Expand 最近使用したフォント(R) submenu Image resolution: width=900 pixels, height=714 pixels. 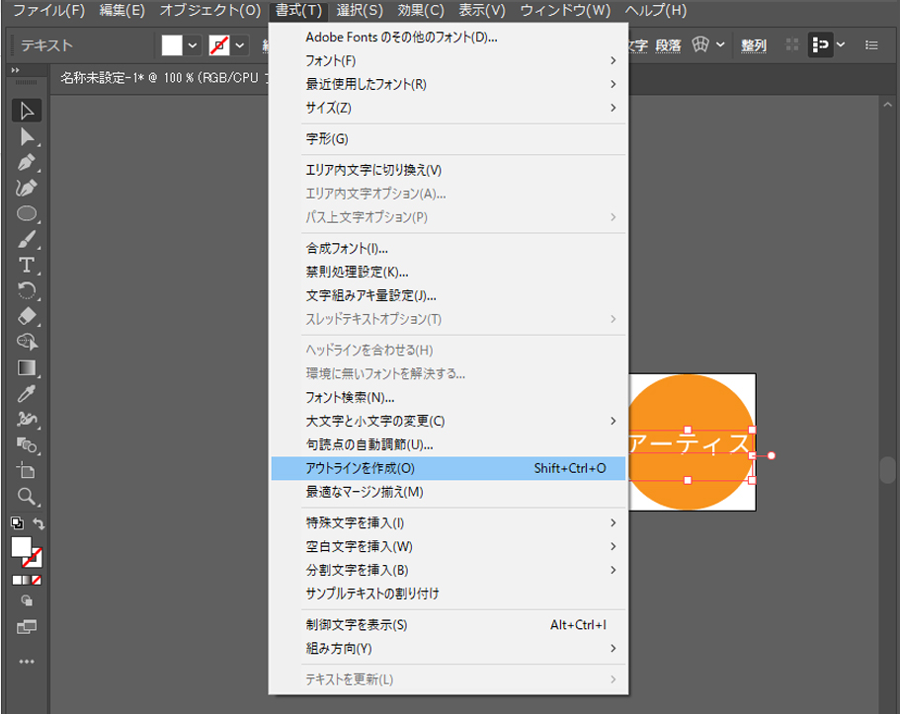tap(448, 84)
